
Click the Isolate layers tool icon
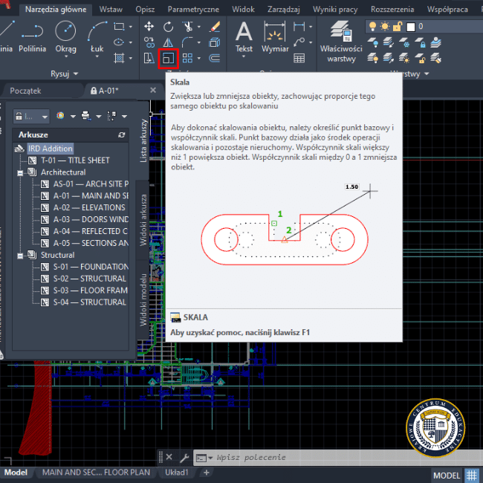tap(389, 42)
